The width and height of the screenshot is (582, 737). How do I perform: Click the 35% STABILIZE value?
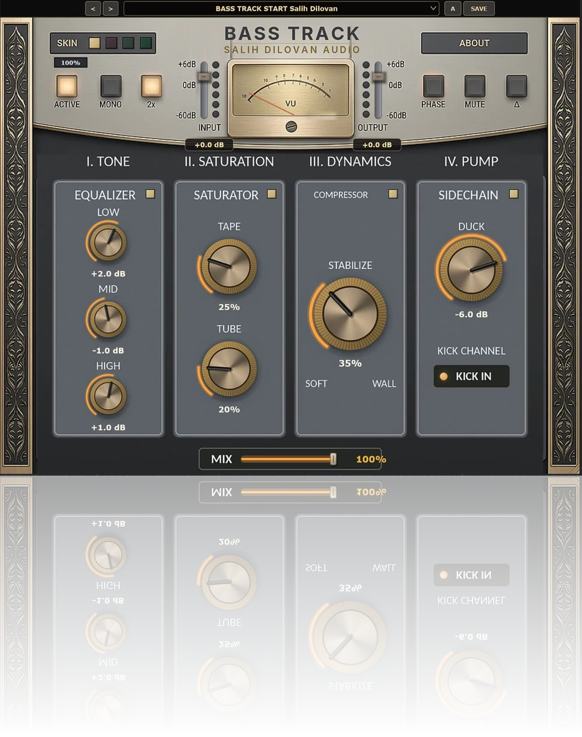[x=350, y=363]
